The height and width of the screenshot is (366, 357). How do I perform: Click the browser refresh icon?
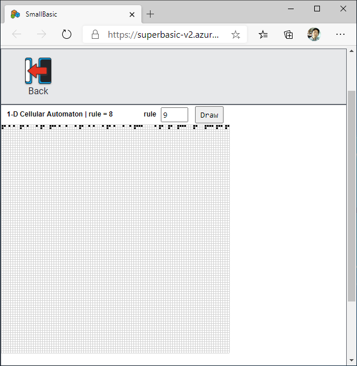point(67,35)
